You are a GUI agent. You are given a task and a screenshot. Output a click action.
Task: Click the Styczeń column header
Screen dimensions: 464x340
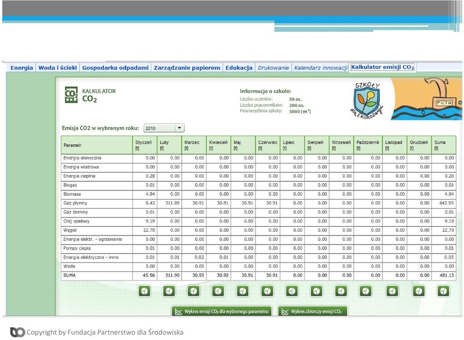(145, 145)
